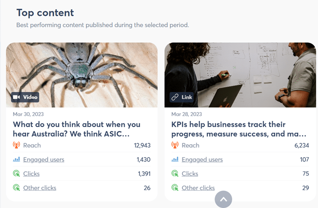The image size is (318, 208).
Task: Click the Clicks cursor icon on the KPIs card
Action: coord(175,174)
